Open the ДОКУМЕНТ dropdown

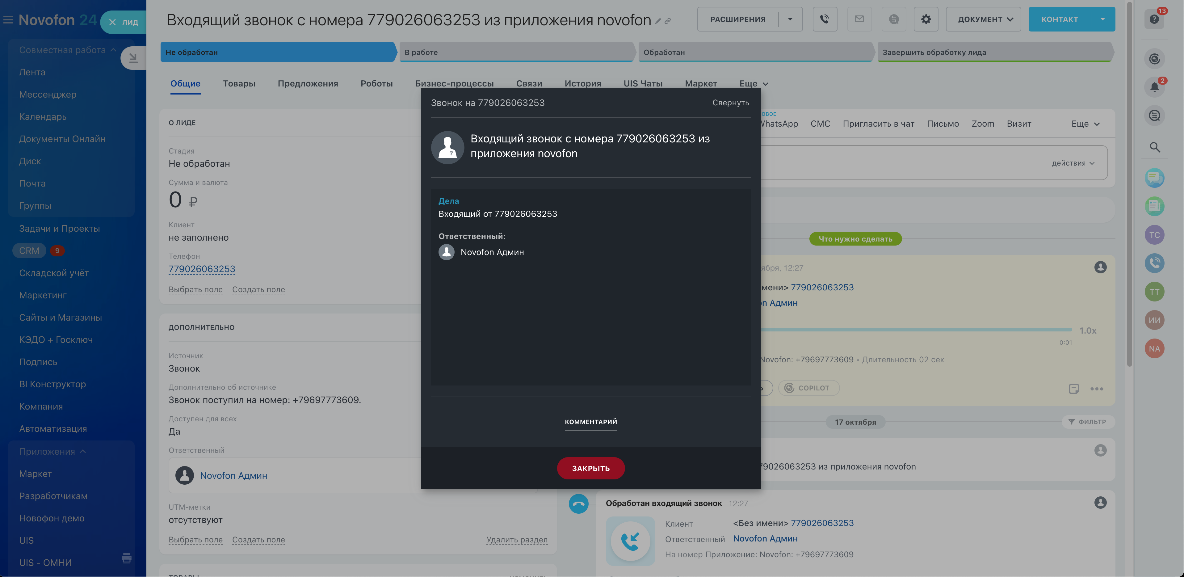point(983,19)
